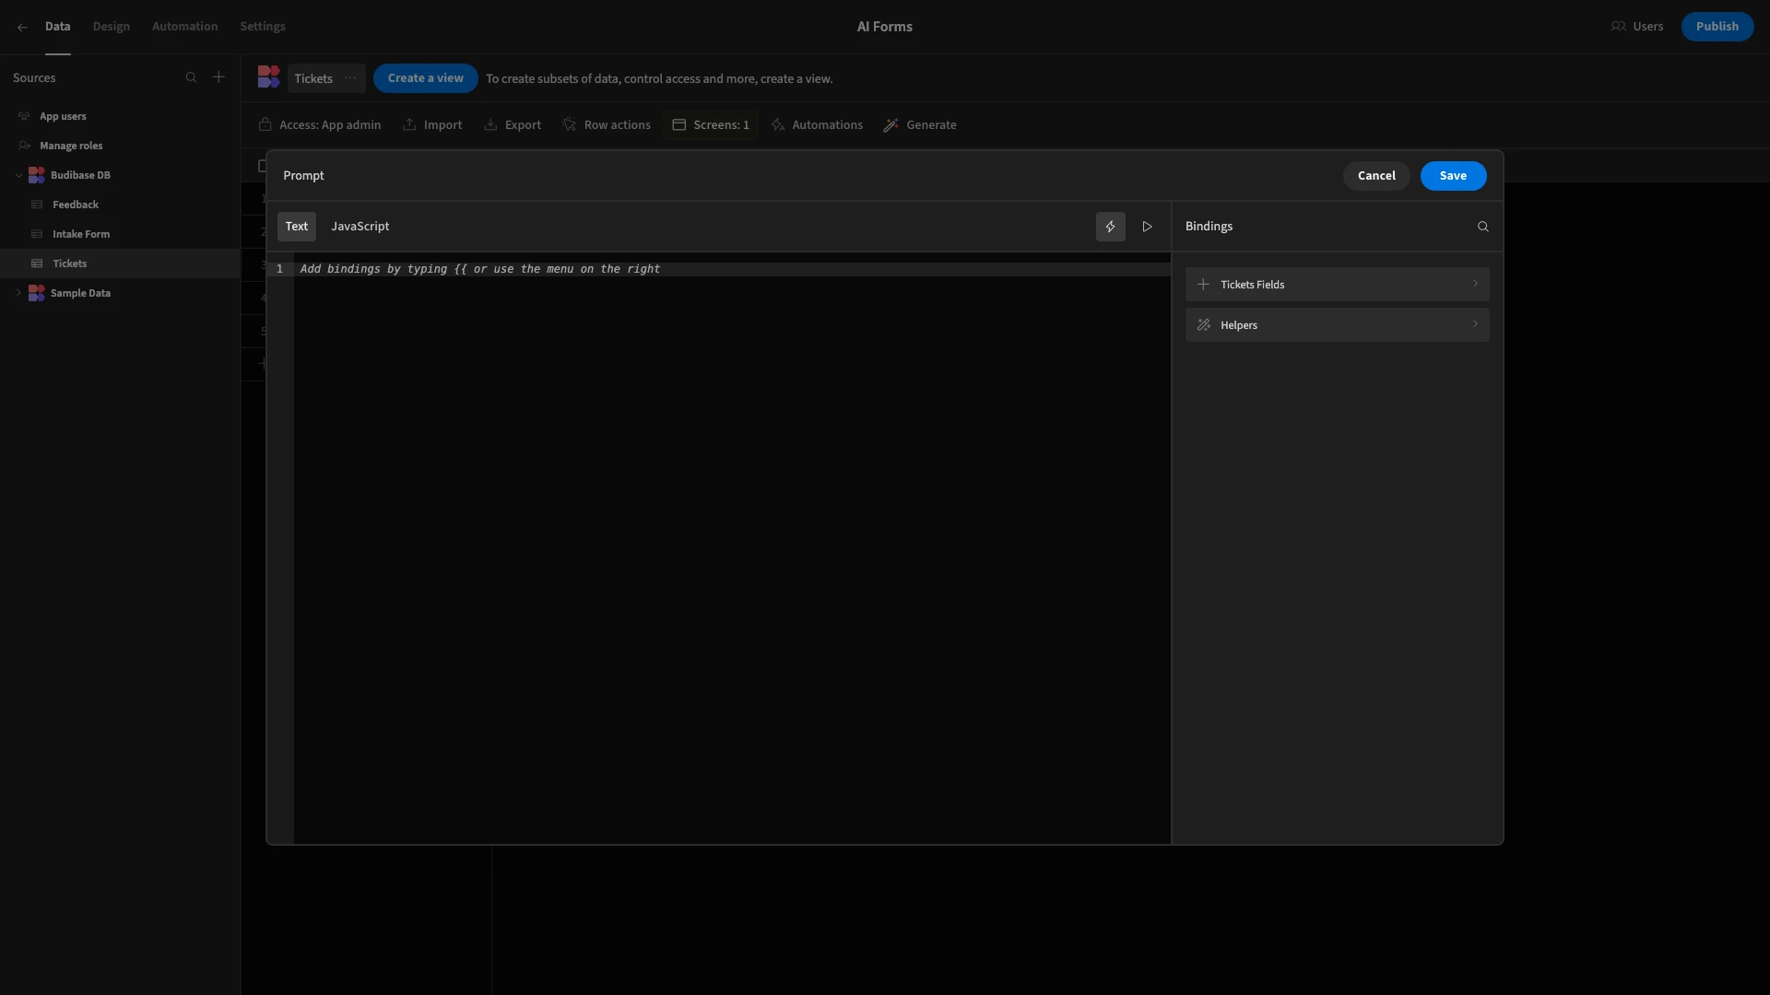Open the Design tab
Viewport: 1770px width, 995px height.
pyautogui.click(x=112, y=27)
